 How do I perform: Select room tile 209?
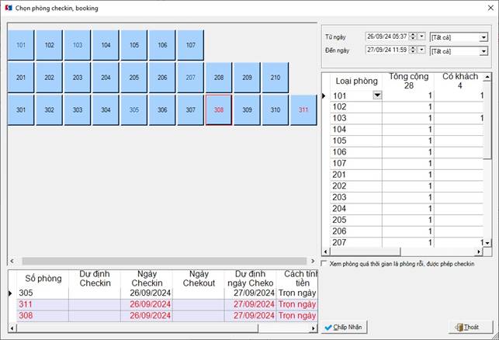pyautogui.click(x=247, y=78)
